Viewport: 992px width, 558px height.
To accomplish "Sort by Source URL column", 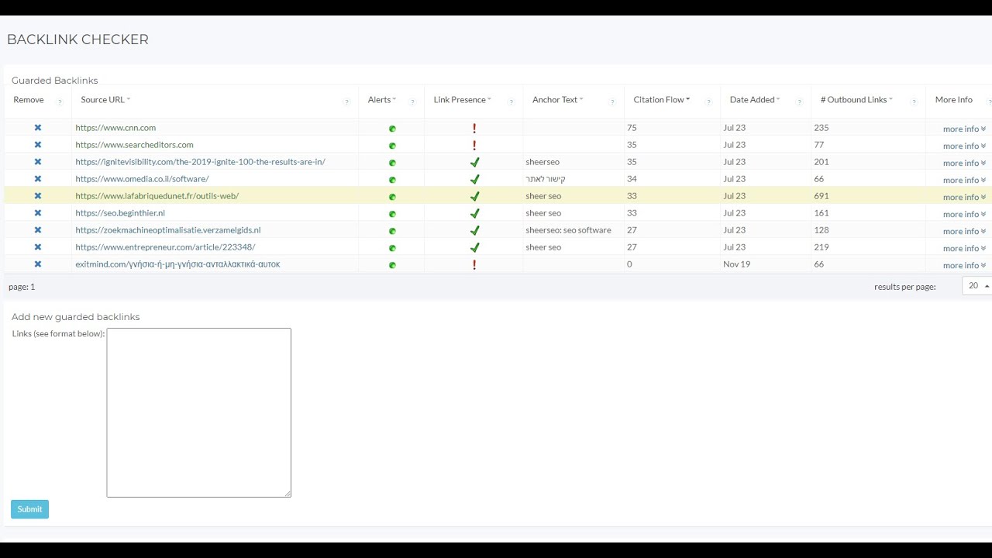I will click(x=105, y=100).
